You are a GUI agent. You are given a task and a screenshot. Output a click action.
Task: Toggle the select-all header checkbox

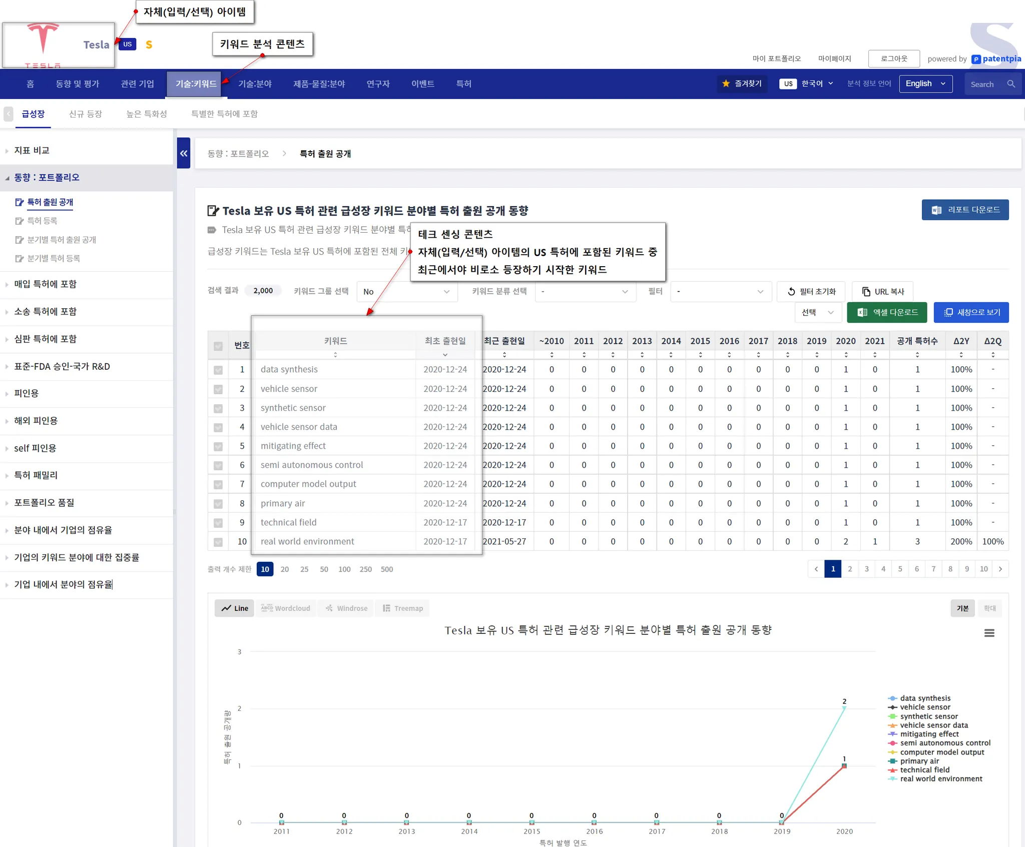point(218,346)
